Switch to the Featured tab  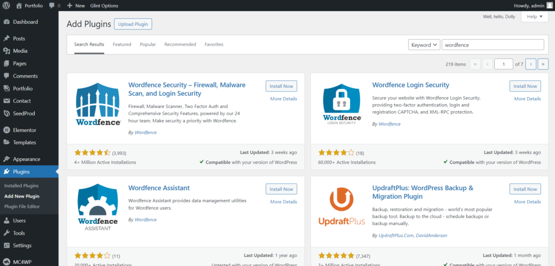point(122,44)
